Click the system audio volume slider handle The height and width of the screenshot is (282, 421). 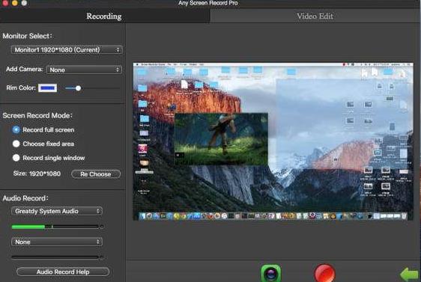102,227
